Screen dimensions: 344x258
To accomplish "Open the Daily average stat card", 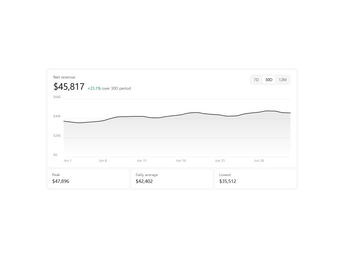I will (x=172, y=179).
